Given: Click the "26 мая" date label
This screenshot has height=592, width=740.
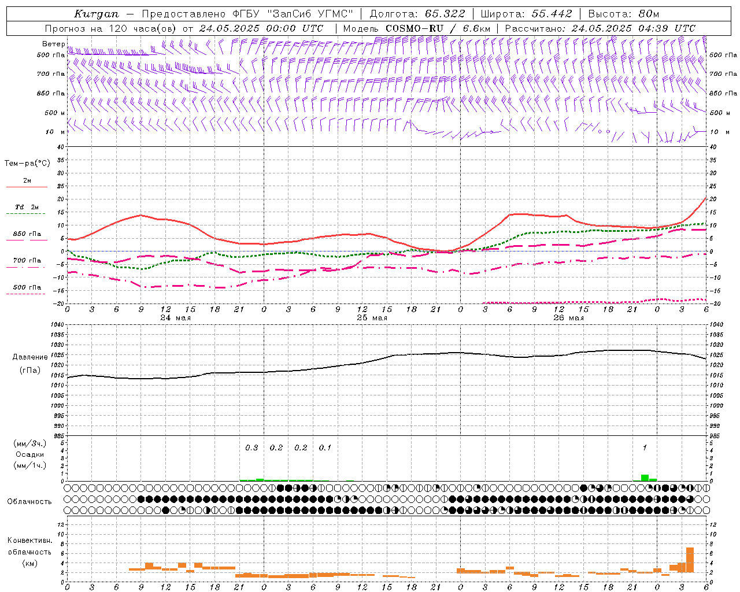Looking at the screenshot, I should click(x=568, y=318).
